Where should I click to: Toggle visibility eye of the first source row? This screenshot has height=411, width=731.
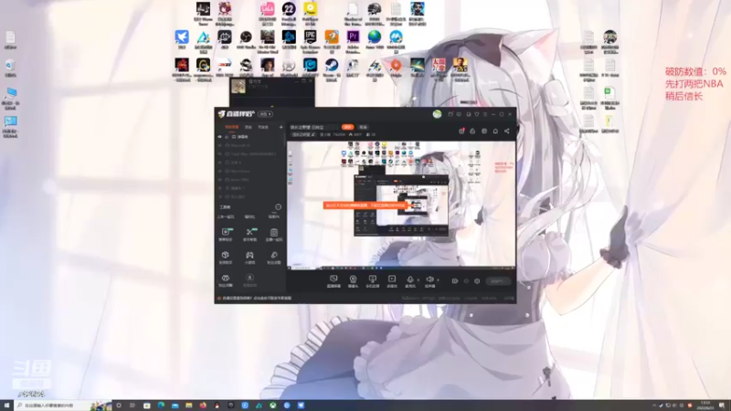pos(219,137)
